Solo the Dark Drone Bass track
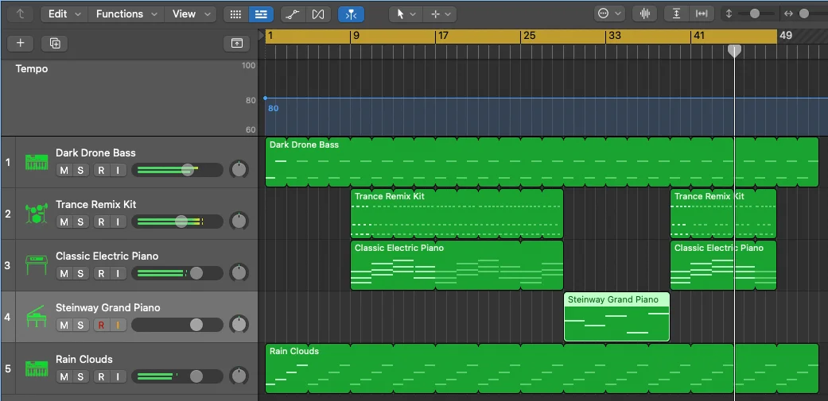The width and height of the screenshot is (828, 401). (x=80, y=170)
